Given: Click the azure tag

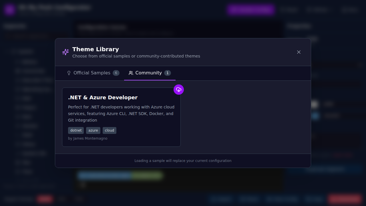Looking at the screenshot, I should [93, 130].
